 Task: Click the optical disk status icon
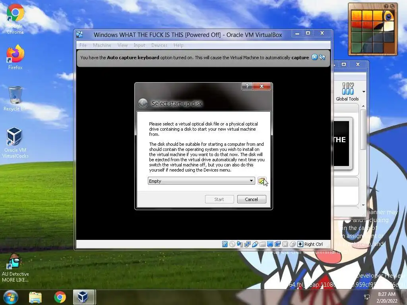click(x=232, y=244)
